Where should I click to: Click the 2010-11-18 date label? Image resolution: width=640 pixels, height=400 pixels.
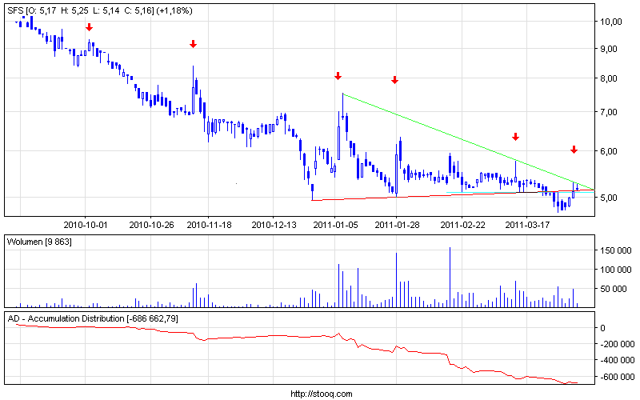point(209,225)
